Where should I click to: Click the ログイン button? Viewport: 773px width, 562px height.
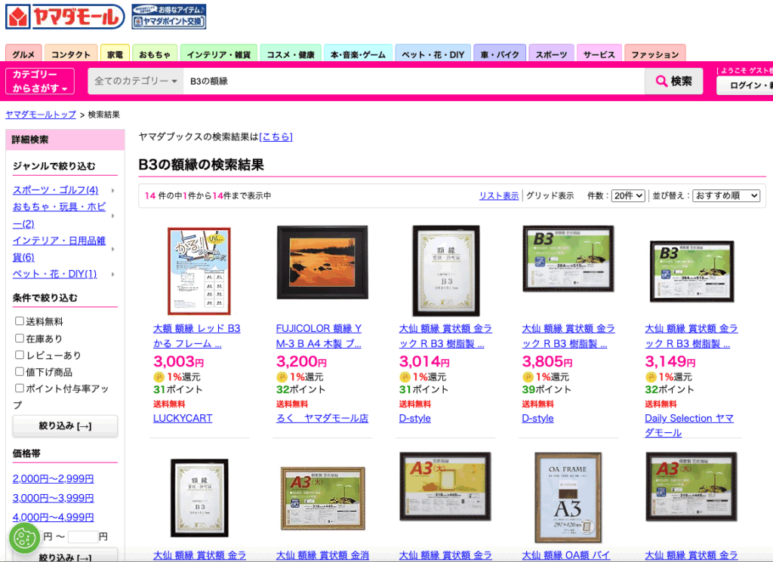coord(744,85)
